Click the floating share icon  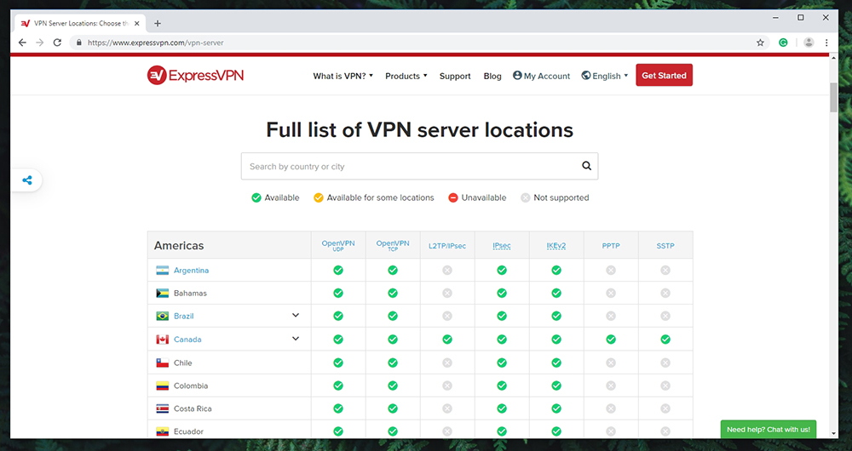pos(27,180)
